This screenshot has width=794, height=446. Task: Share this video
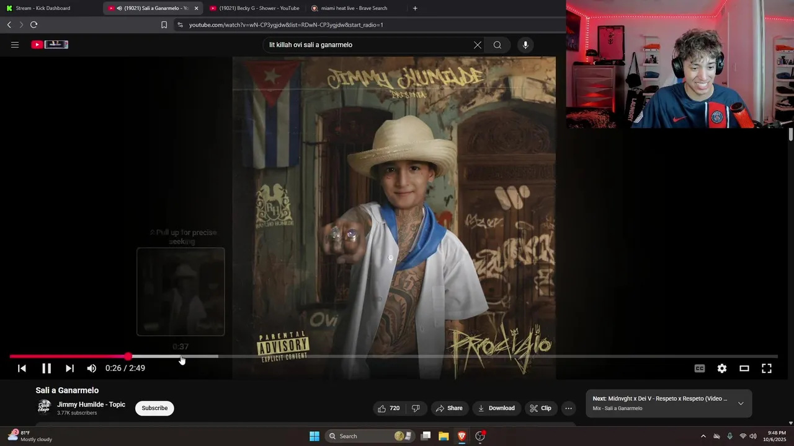[449, 408]
